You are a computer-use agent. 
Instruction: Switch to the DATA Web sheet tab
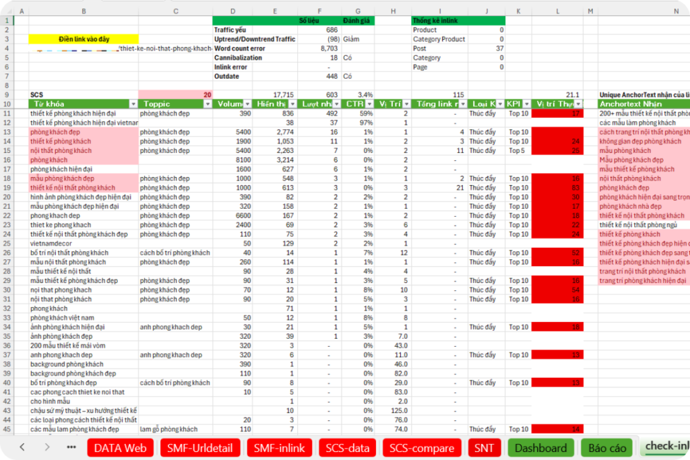(120, 448)
